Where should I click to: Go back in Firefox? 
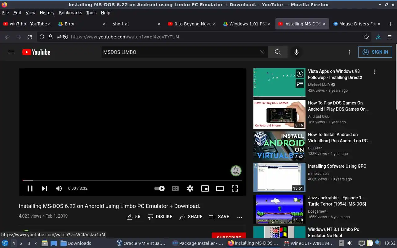click(7, 37)
